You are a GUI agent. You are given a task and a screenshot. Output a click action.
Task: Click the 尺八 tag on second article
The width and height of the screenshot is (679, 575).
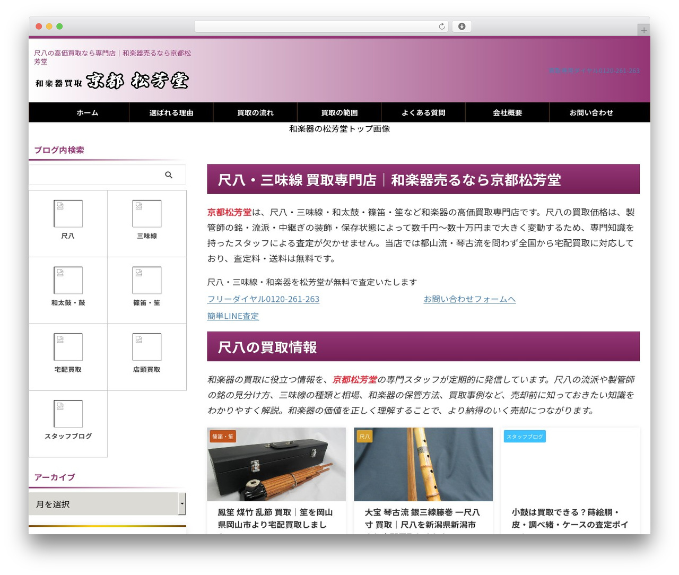tap(364, 437)
